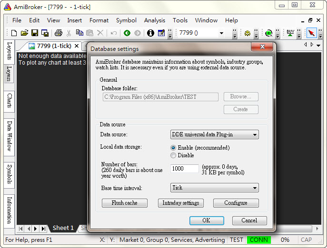
Task: Open the Tools menu
Action: click(x=180, y=20)
